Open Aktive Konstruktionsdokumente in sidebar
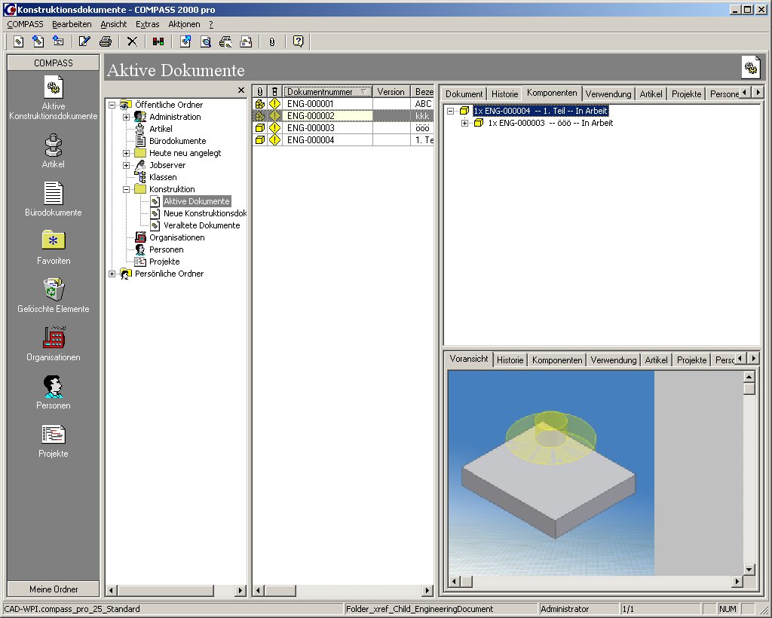Image resolution: width=772 pixels, height=618 pixels. pyautogui.click(x=54, y=98)
